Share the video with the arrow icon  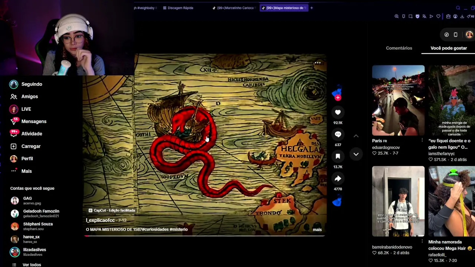[338, 179]
